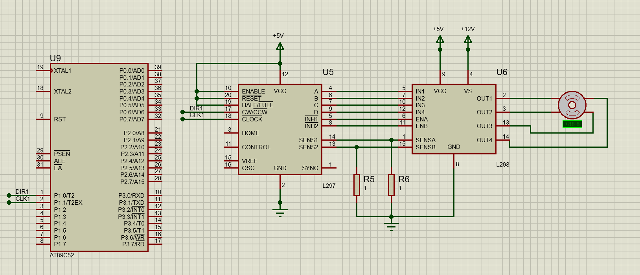
Task: Click the motor's green +88.8 readout
Action: point(572,124)
